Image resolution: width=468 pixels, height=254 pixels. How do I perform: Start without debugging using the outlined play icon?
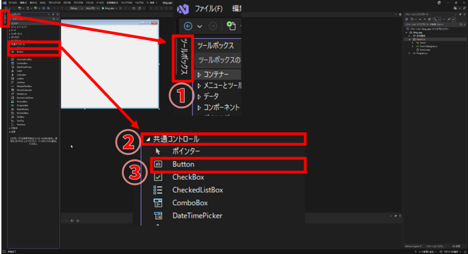[x=121, y=8]
